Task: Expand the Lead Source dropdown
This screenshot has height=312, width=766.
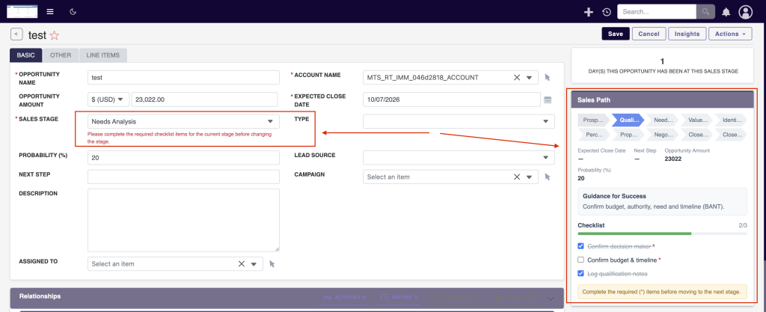Action: pyautogui.click(x=459, y=157)
